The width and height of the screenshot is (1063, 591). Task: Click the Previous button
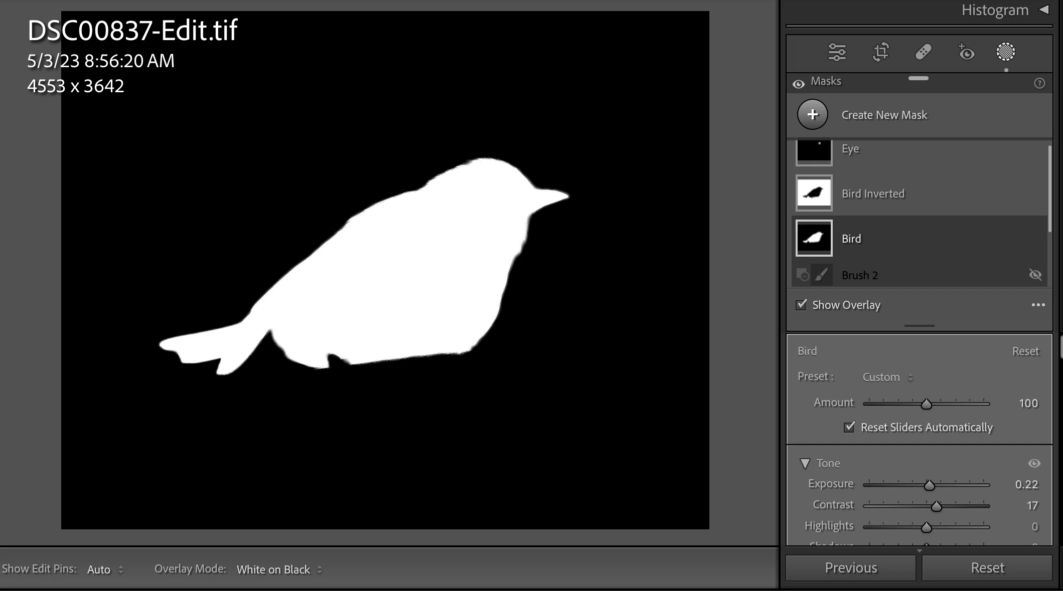pos(851,568)
